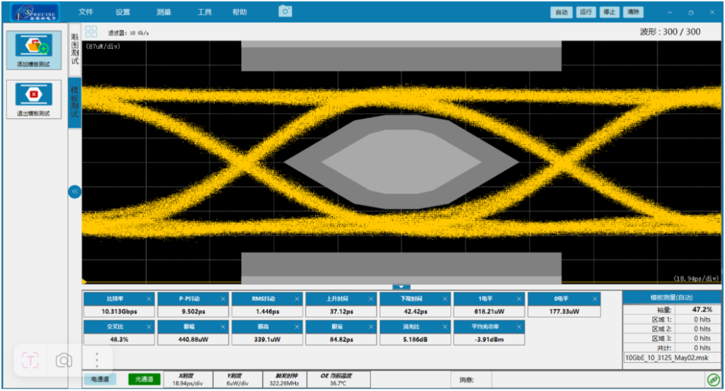Click the text recognition icon in floating toolbar
725x391 pixels.
(x=30, y=361)
